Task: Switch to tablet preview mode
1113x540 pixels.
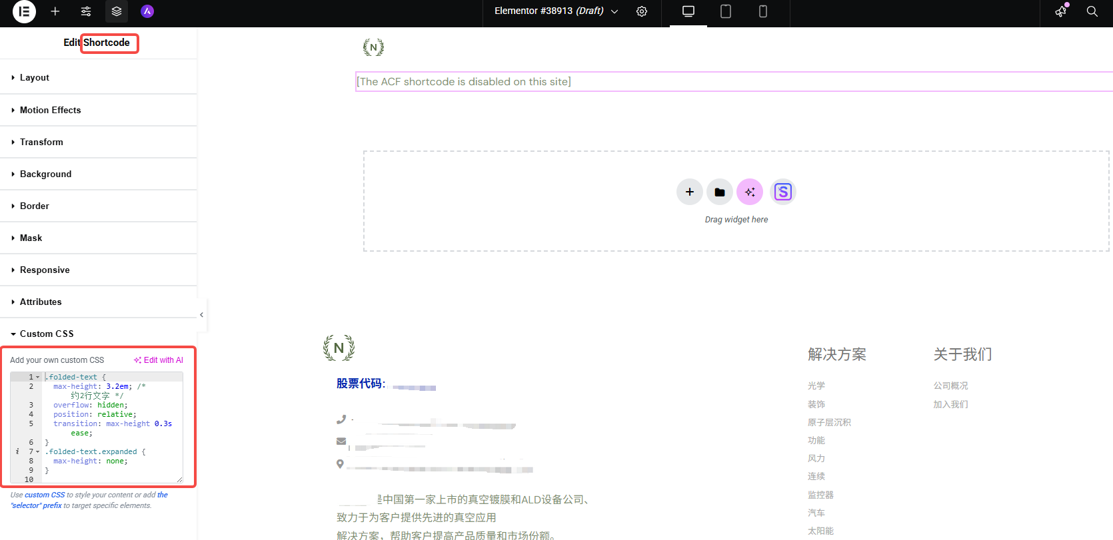Action: coord(726,11)
